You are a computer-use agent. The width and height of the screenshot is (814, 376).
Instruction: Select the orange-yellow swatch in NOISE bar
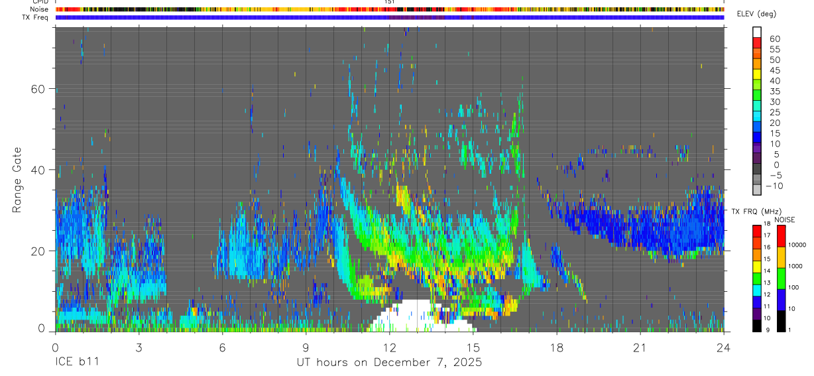(782, 257)
